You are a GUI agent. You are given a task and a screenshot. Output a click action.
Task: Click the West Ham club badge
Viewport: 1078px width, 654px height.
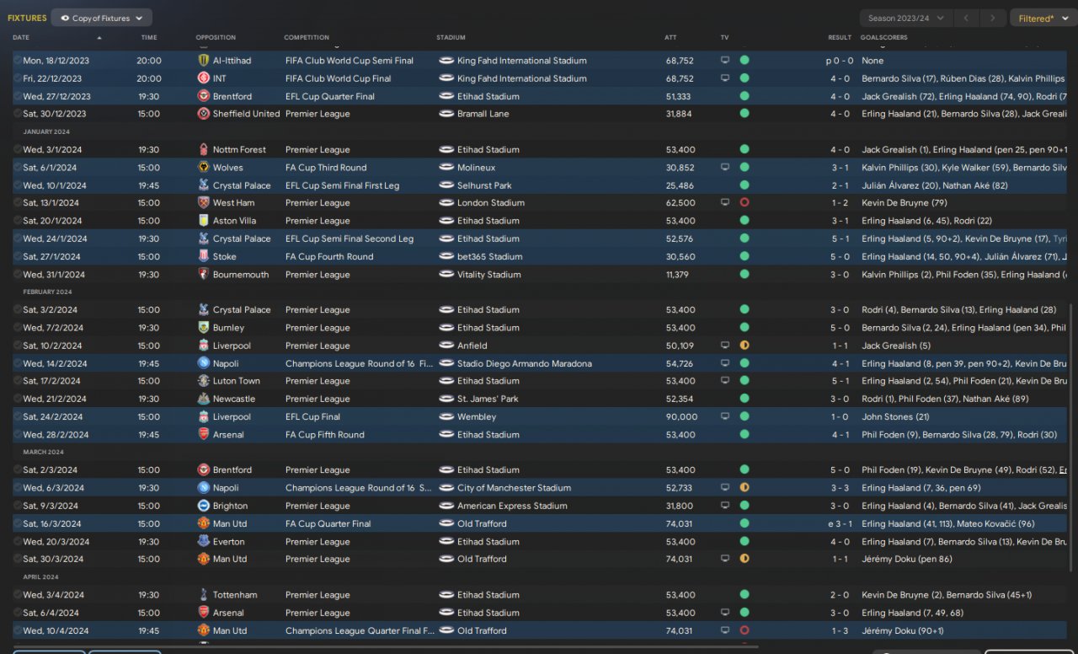(203, 203)
